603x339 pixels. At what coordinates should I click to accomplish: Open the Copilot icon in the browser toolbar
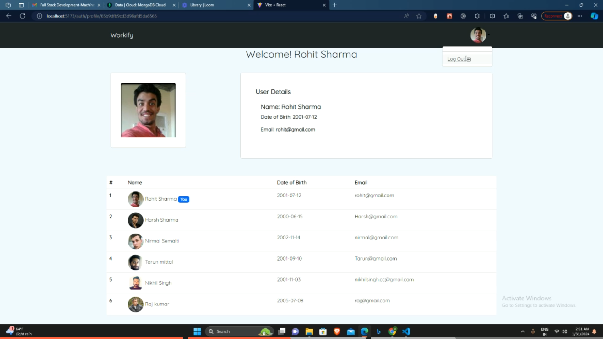click(594, 16)
